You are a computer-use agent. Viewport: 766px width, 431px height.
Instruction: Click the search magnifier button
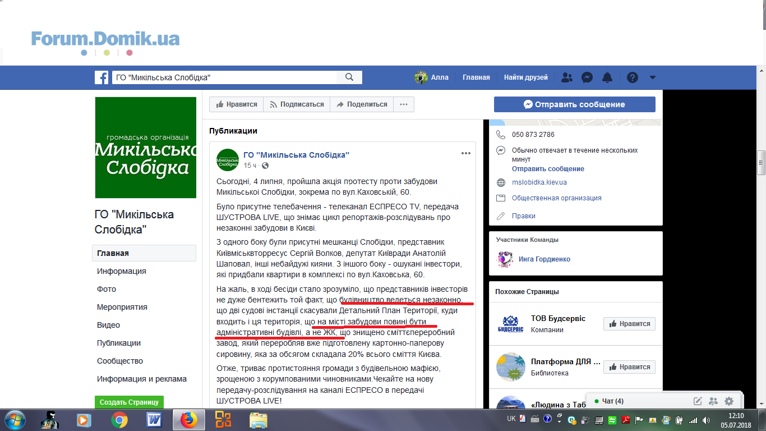click(349, 77)
